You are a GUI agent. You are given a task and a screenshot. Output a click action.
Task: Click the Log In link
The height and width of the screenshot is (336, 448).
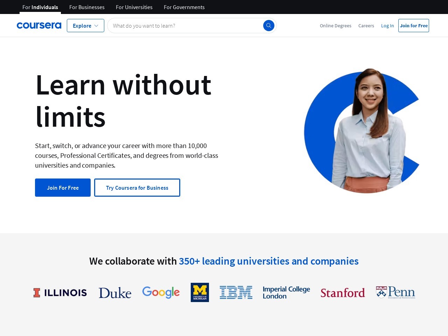coord(387,26)
